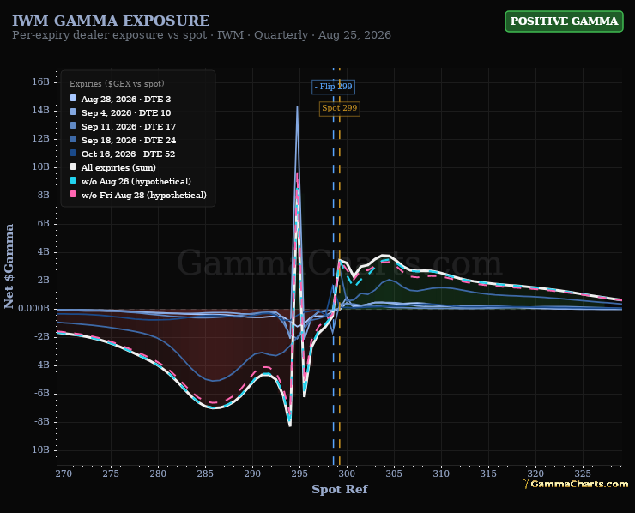Click the 0.000B y-axis tick label
The height and width of the screenshot is (513, 635).
[x=33, y=309]
